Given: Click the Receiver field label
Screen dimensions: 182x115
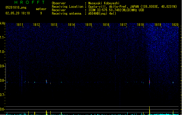Looking at the screenshot, I should click(x=59, y=10).
